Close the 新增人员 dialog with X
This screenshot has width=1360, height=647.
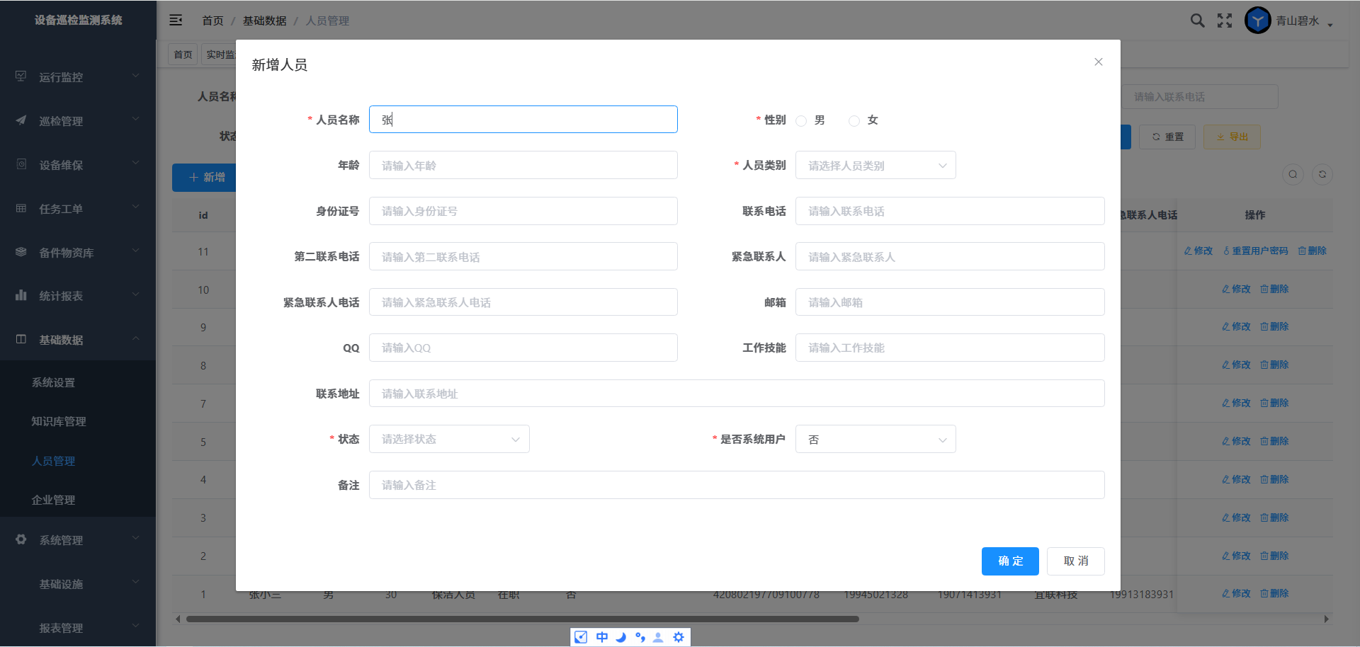1099,62
